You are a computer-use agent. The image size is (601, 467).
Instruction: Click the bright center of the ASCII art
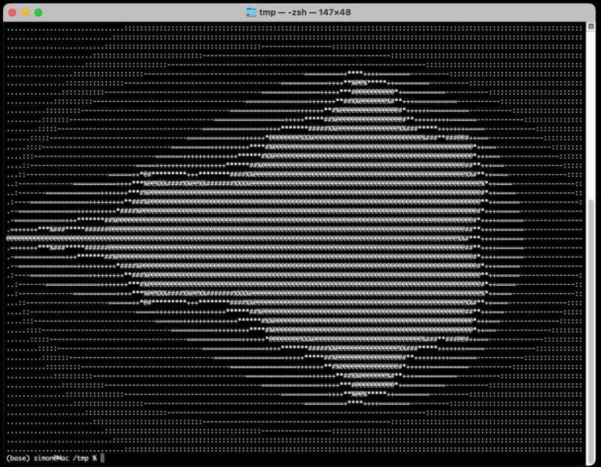[x=334, y=238]
